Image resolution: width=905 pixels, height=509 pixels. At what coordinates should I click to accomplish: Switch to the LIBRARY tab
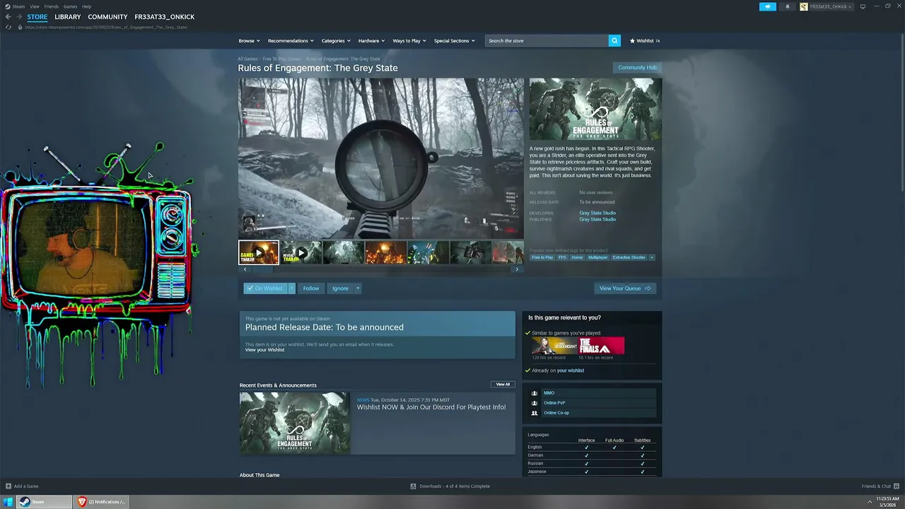click(x=68, y=17)
